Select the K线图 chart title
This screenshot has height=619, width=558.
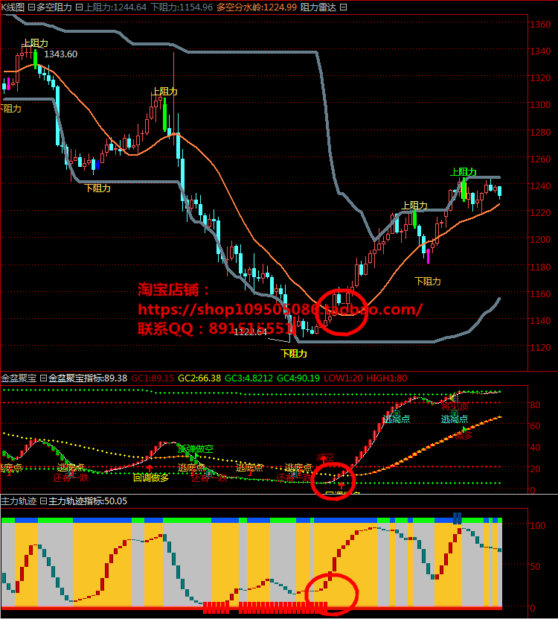(x=13, y=7)
